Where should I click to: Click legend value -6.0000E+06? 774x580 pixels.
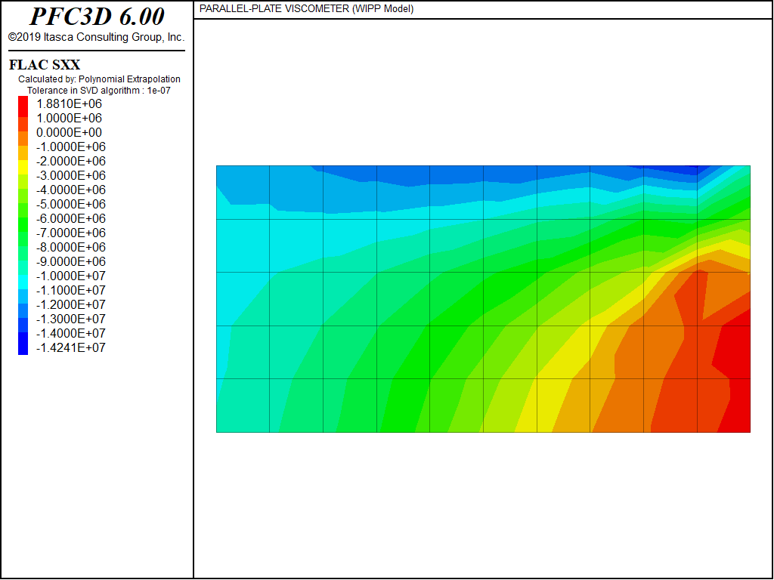click(x=70, y=218)
